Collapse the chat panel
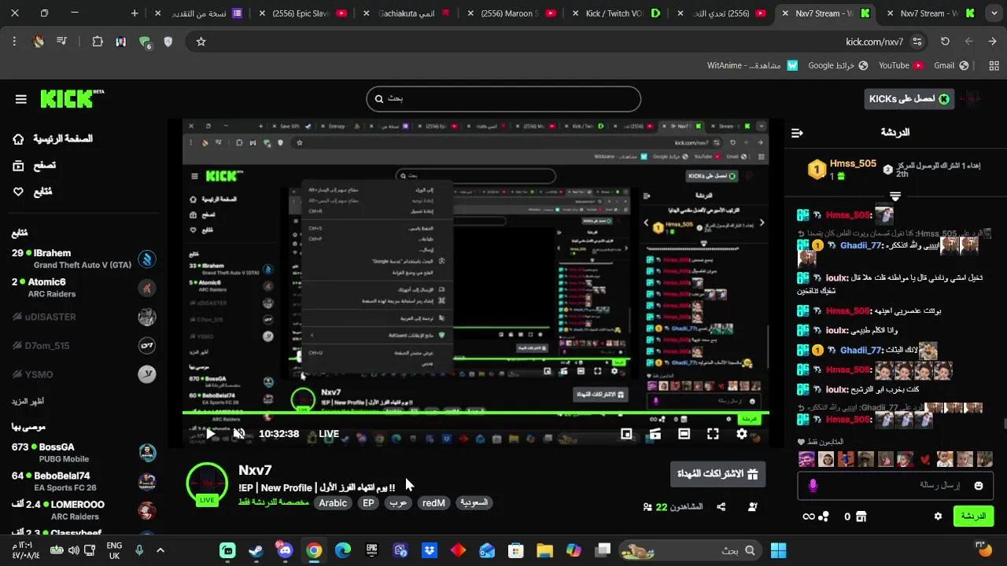The height and width of the screenshot is (566, 1007). tap(797, 133)
